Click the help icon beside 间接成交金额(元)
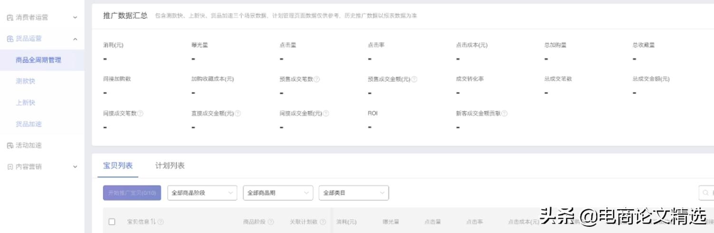This screenshot has height=233, width=714. click(x=326, y=113)
